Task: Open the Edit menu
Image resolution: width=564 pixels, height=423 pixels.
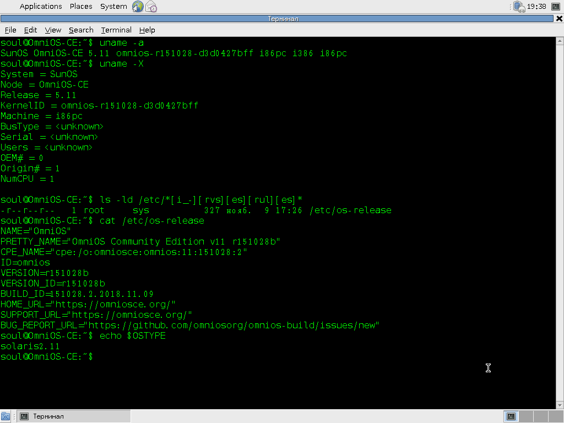Action: pos(31,30)
